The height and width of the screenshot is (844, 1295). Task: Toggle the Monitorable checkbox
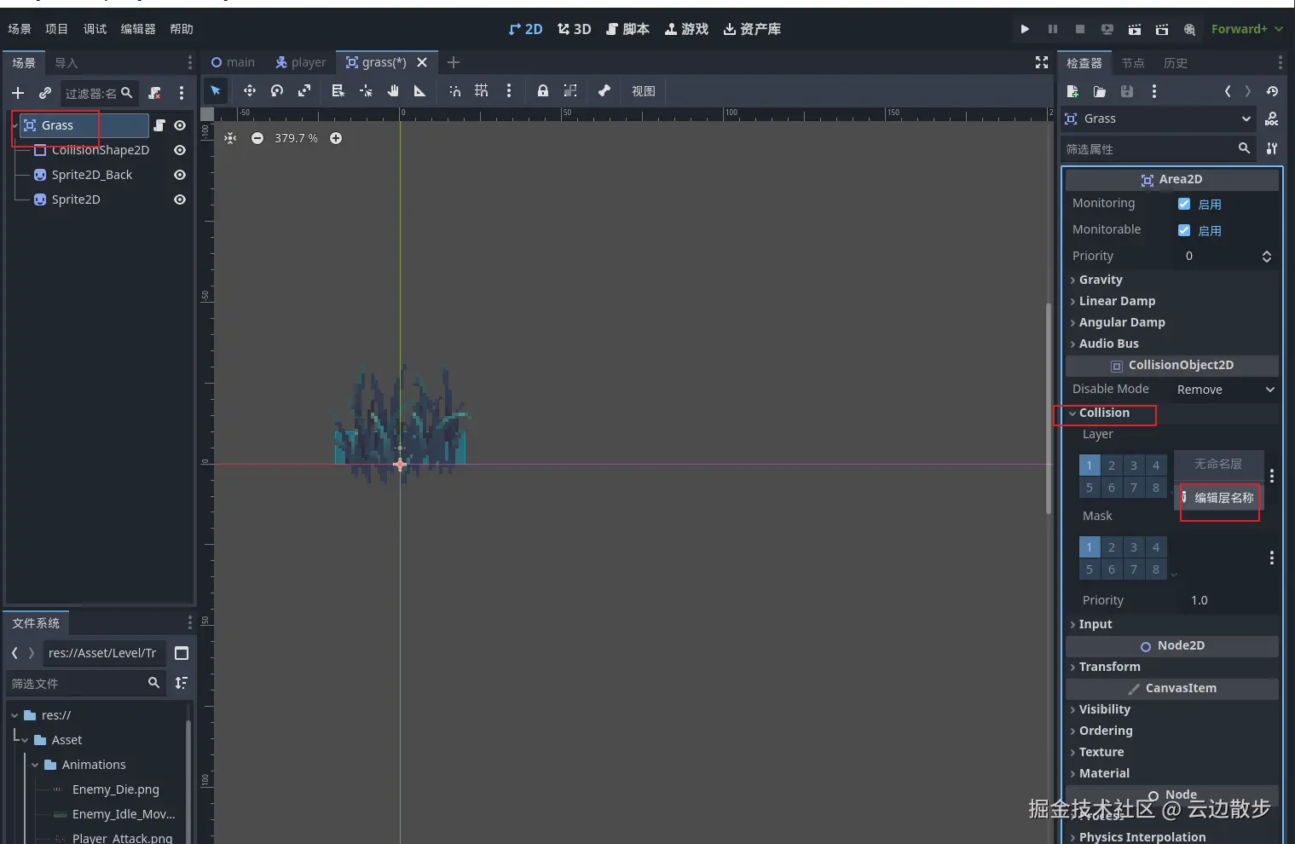[1184, 230]
